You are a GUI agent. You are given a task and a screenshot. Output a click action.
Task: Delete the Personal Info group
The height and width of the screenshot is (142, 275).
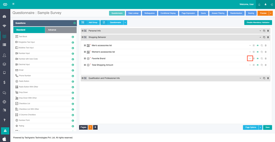[x=268, y=31]
